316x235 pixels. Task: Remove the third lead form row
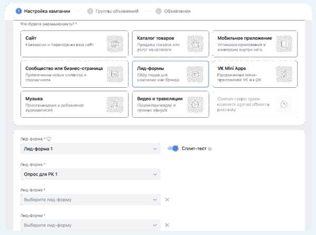coord(167,199)
